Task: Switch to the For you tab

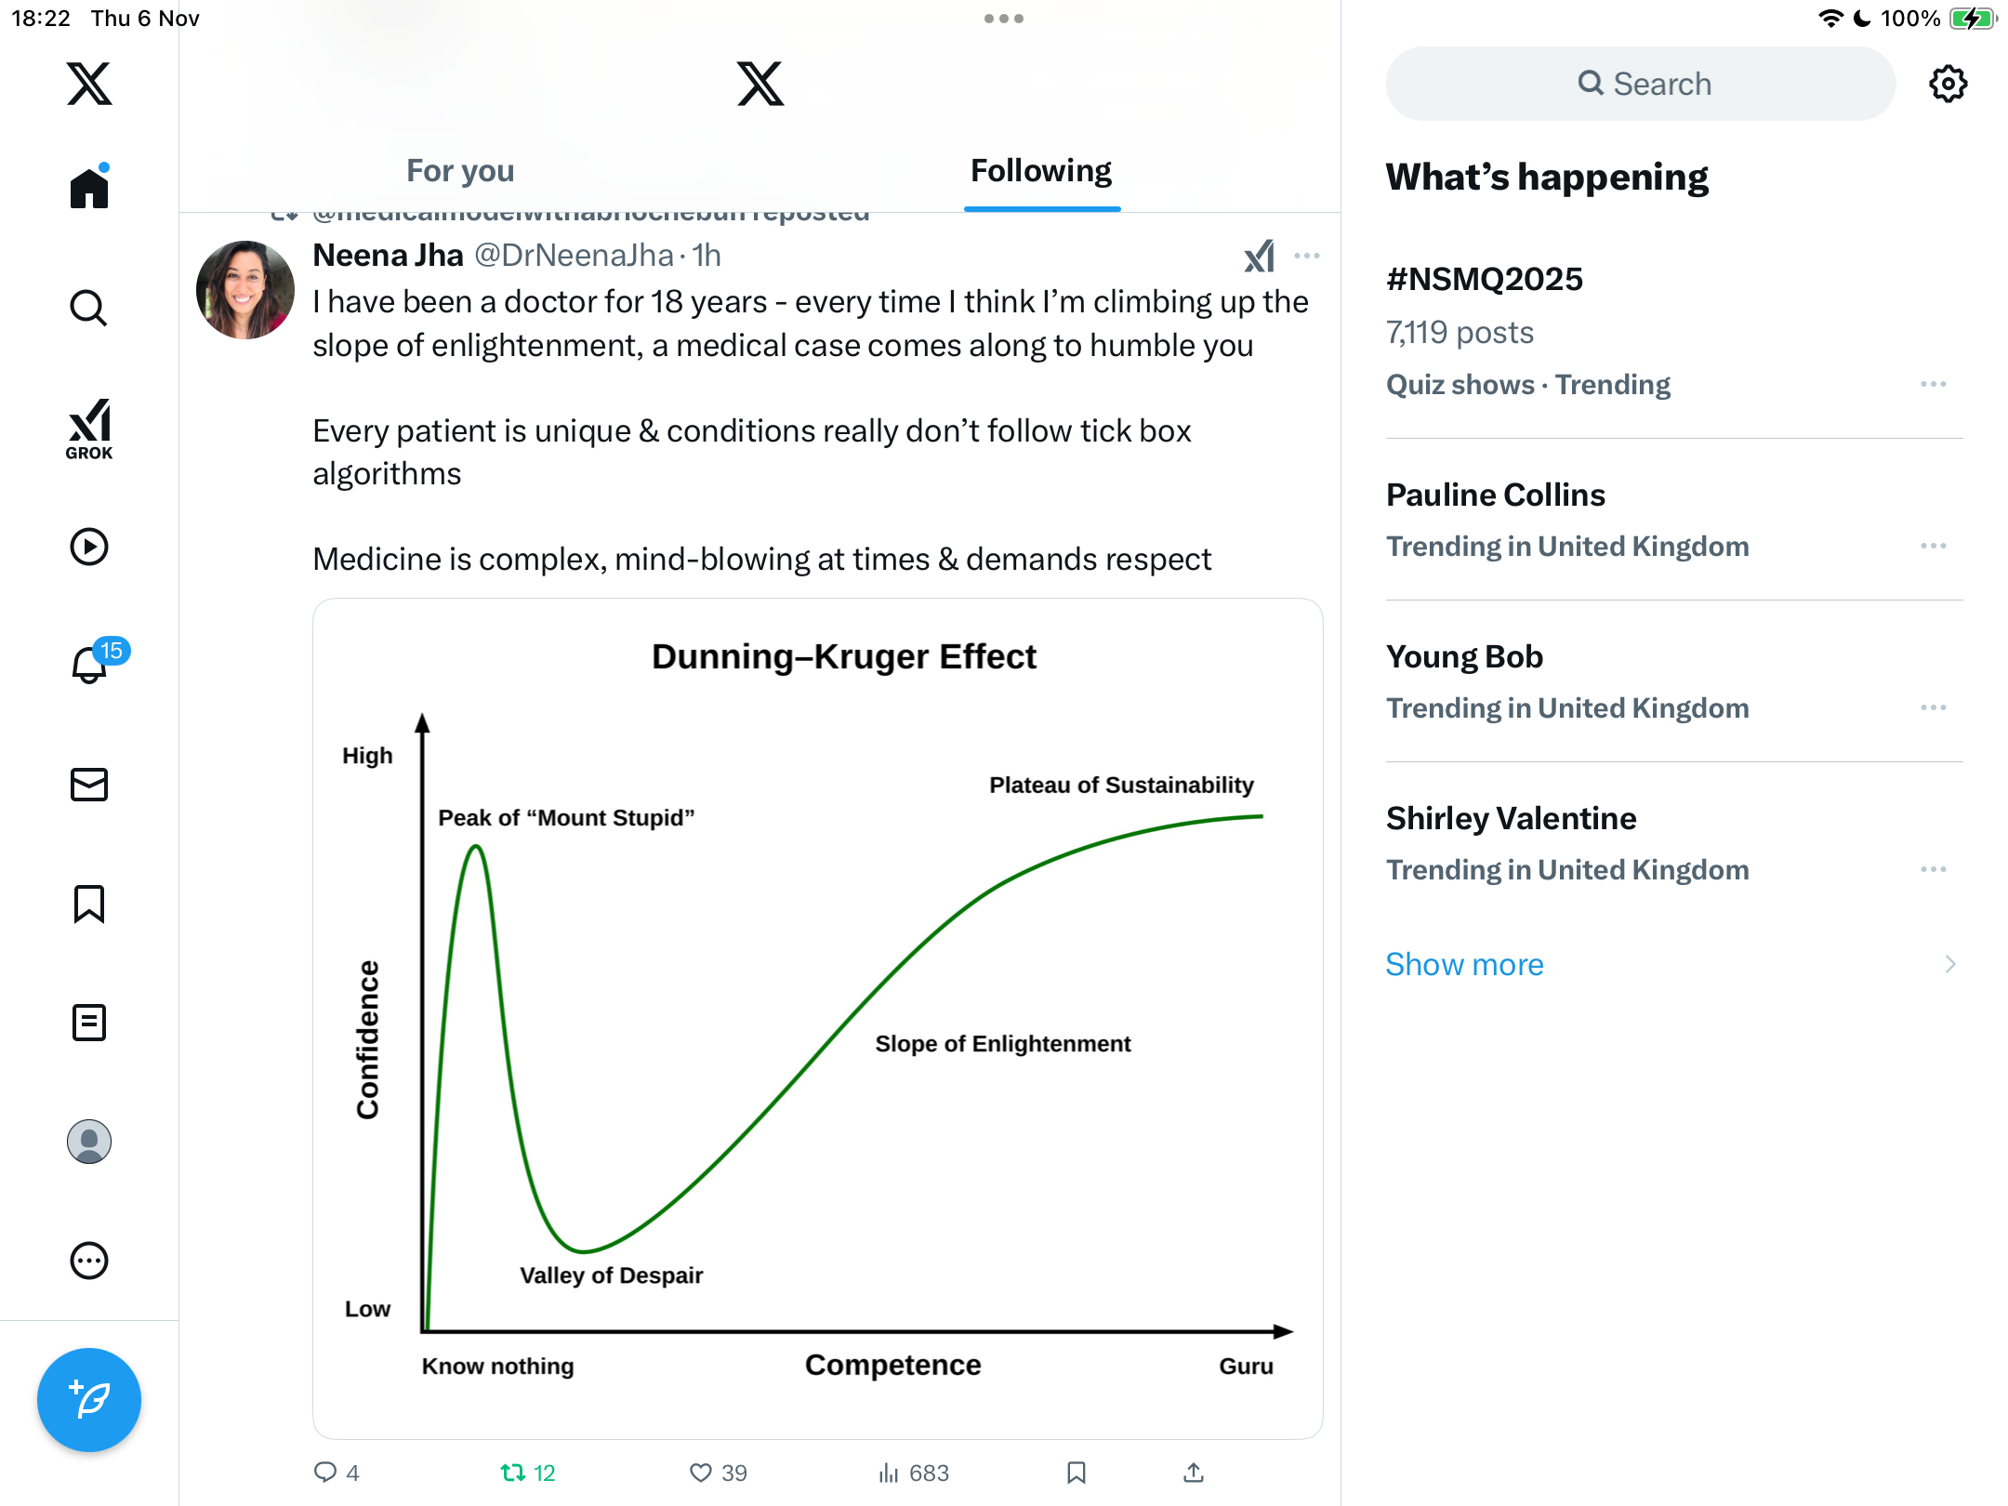Action: pyautogui.click(x=460, y=171)
